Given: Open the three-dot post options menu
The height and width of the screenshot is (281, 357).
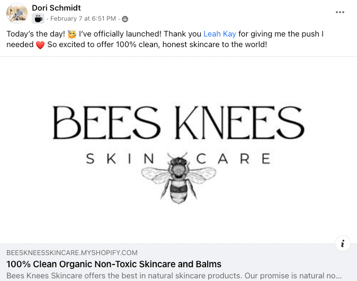Looking at the screenshot, I should 340,12.
